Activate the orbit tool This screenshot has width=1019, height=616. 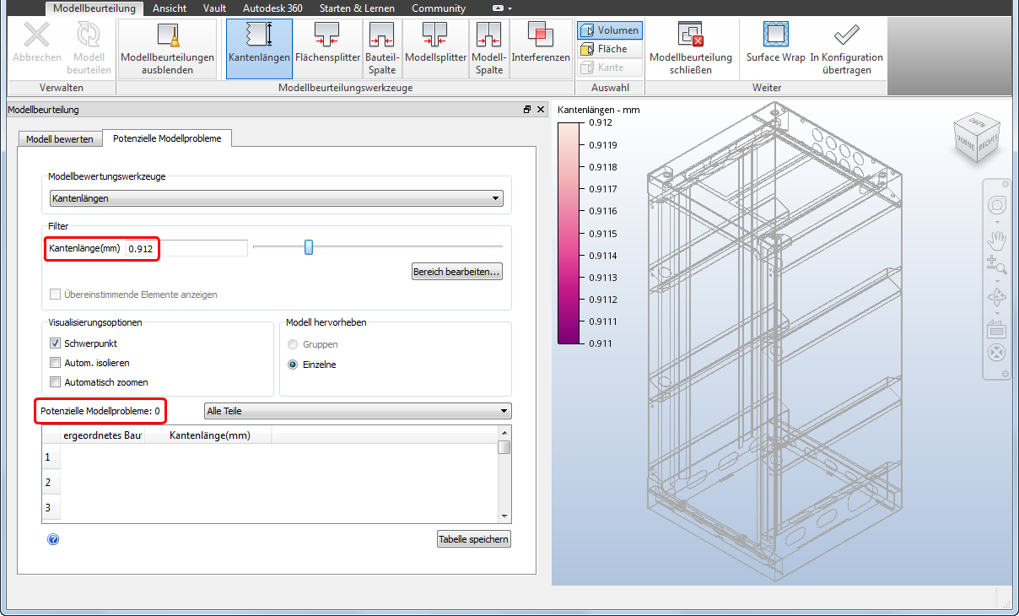pos(996,297)
